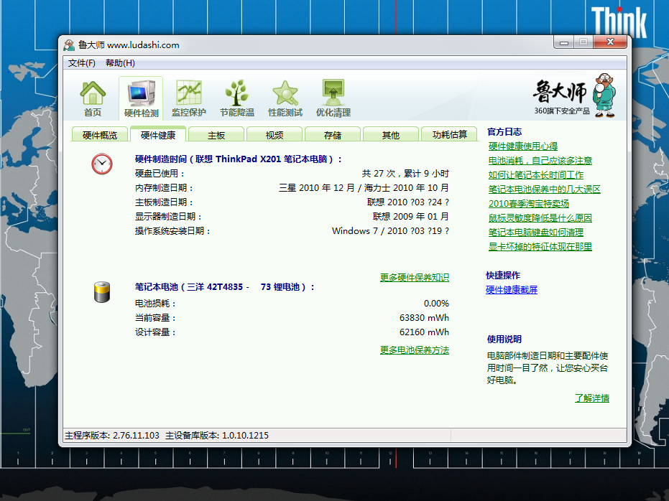The height and width of the screenshot is (501, 669).
Task: Click the red clock icon
Action: pyautogui.click(x=102, y=164)
